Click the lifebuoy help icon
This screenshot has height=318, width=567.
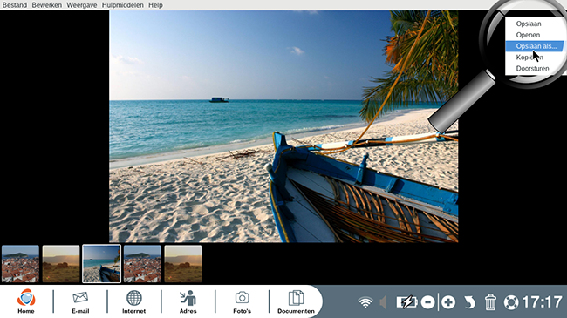coord(511,302)
